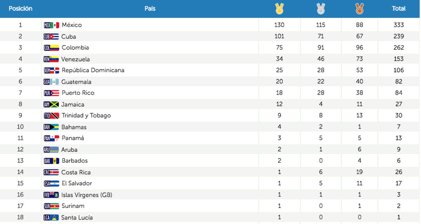Viewport: 421px width, 224px height.
Task: Click the Trinidad y Tobago flag icon
Action: [52, 116]
